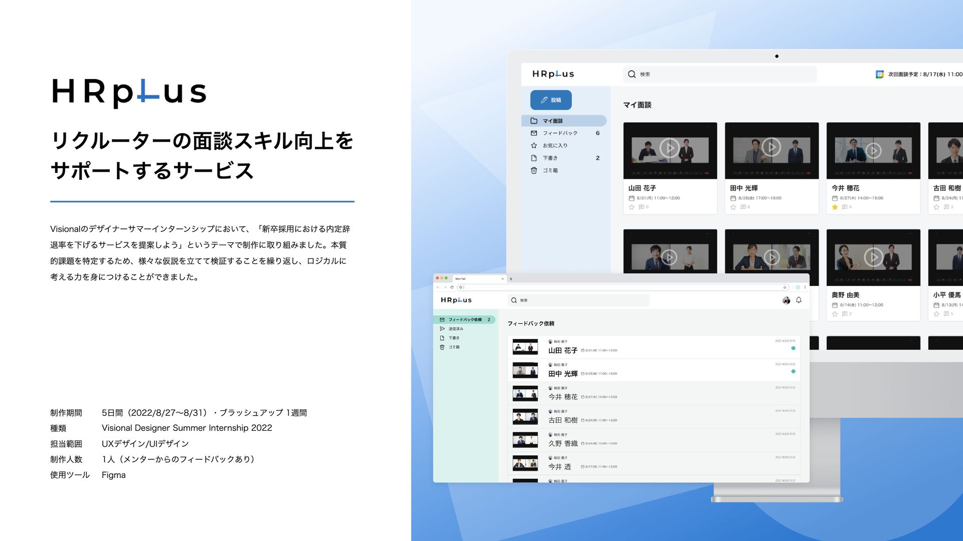This screenshot has height=541, width=963.
Task: Reload the page in the browser window
Action: point(452,288)
